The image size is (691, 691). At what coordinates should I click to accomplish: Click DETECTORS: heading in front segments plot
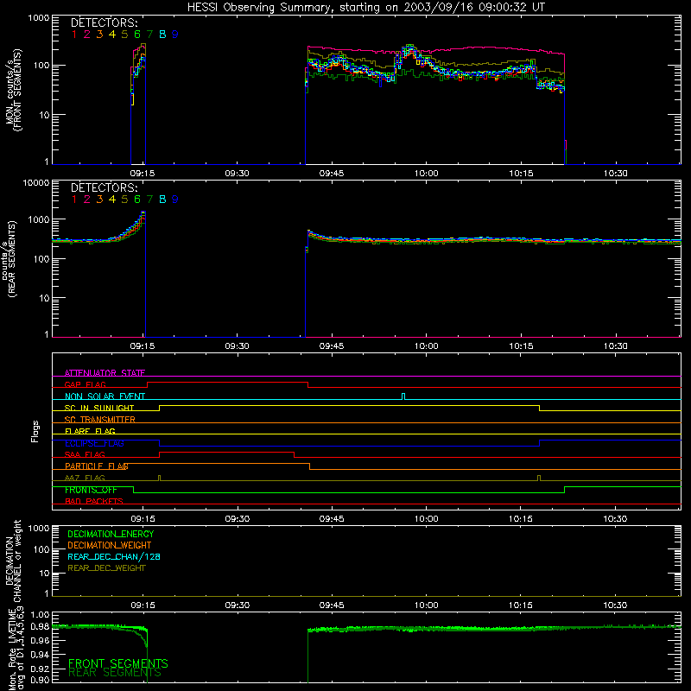coord(105,23)
